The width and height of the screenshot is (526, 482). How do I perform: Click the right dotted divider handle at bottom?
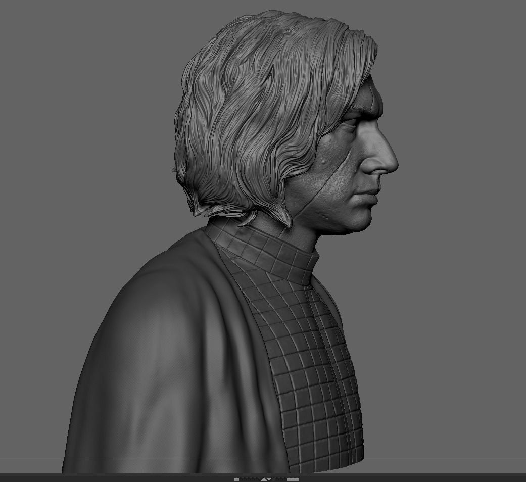(x=286, y=479)
